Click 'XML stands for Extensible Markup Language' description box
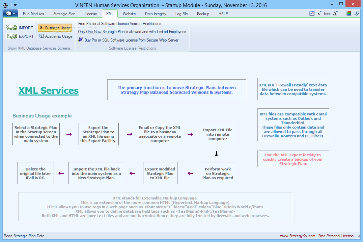Image resolution: width=363 pixels, height=242 pixels. [x=155, y=207]
